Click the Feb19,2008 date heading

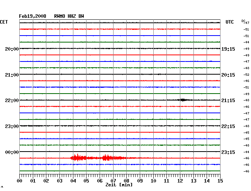(32, 16)
